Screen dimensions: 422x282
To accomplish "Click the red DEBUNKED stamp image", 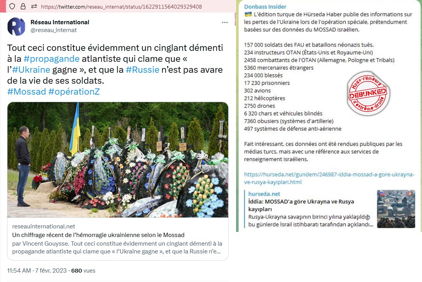I will click(368, 93).
